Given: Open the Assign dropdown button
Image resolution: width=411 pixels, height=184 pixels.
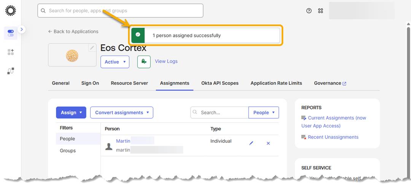Looking at the screenshot, I should pos(71,113).
